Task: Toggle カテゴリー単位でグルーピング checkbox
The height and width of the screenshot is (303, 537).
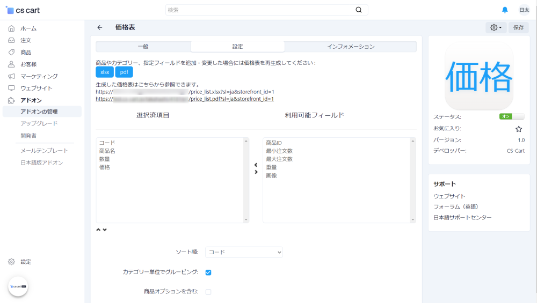Action: (208, 272)
